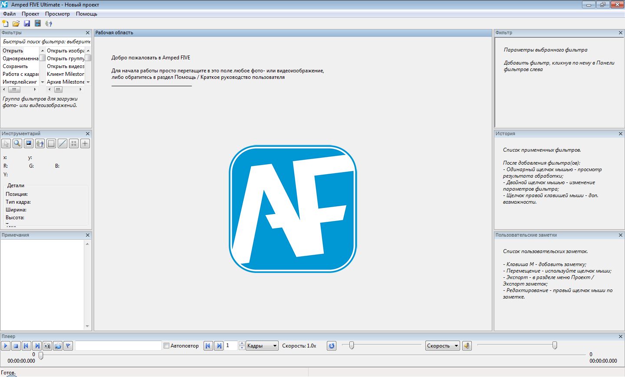Screen dimensions: 625x377
Task: Open the Файл menu
Action: 9,14
